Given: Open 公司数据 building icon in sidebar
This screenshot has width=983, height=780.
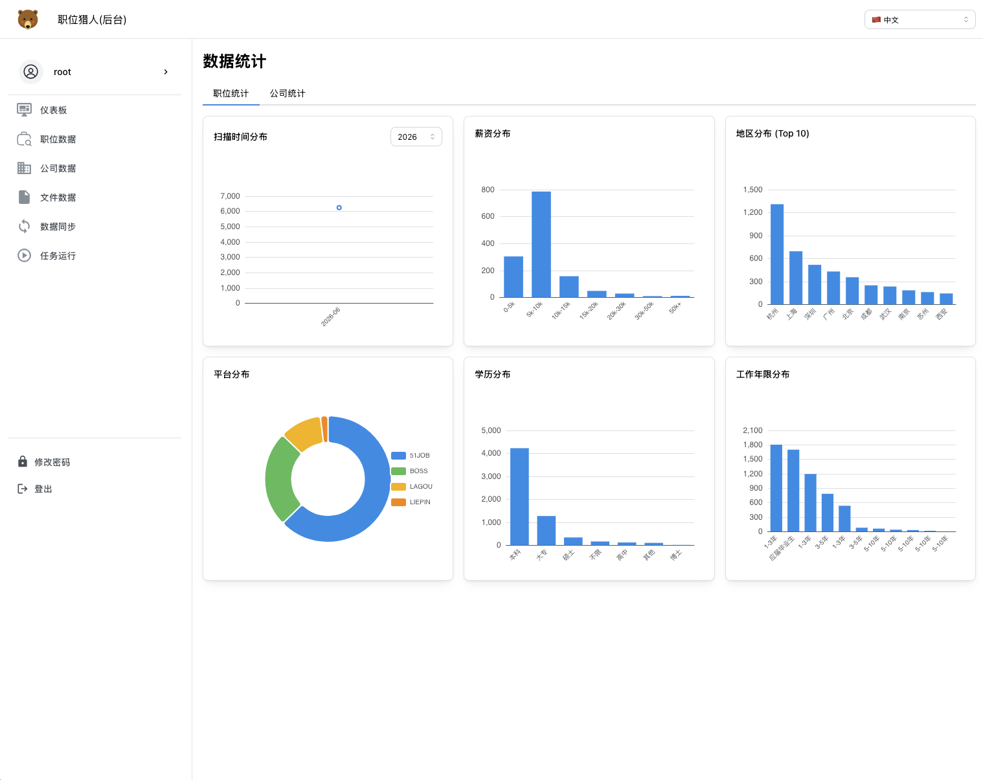Looking at the screenshot, I should click(x=24, y=168).
